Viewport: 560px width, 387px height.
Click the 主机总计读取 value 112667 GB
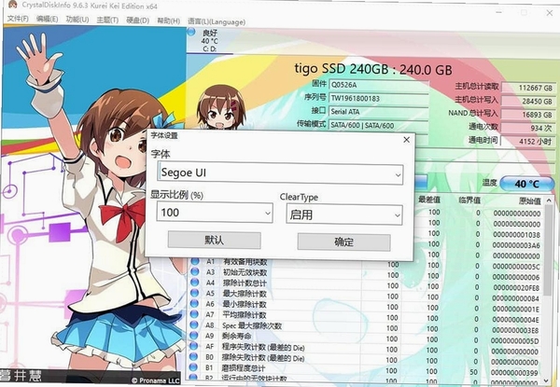coord(528,88)
